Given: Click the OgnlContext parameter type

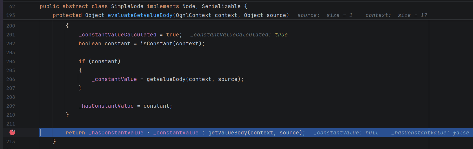Looking at the screenshot, I should (x=194, y=15).
